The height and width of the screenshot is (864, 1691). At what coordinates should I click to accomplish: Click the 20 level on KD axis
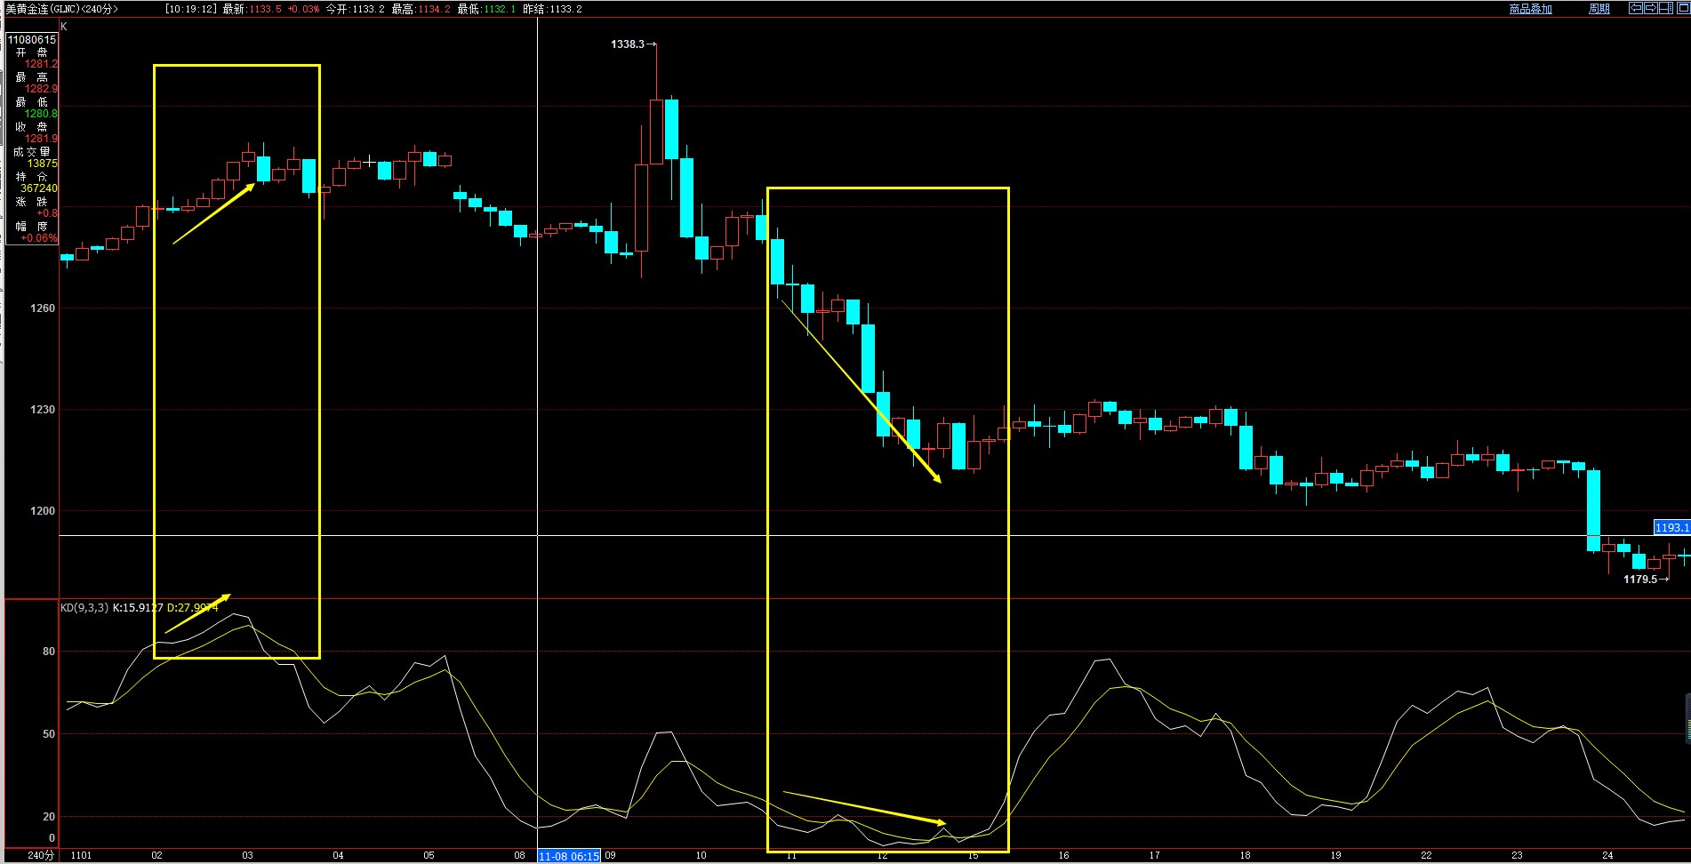tap(49, 817)
